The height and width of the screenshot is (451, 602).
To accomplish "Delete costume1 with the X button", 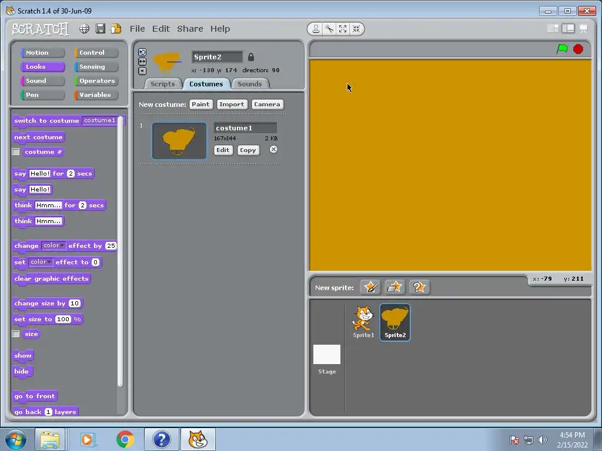I will point(273,150).
